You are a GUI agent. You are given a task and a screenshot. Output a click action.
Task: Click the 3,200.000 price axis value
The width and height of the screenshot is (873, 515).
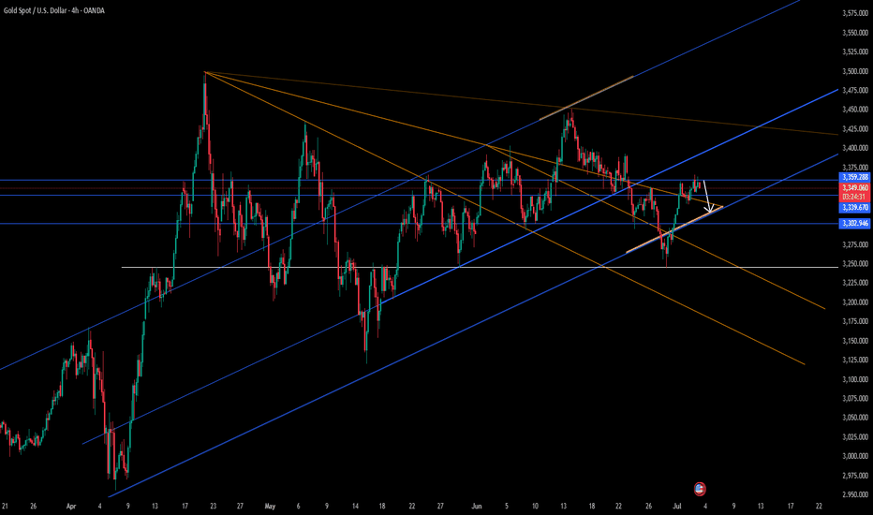[855, 302]
